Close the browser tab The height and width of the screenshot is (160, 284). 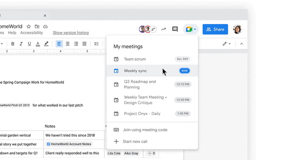point(45,16)
